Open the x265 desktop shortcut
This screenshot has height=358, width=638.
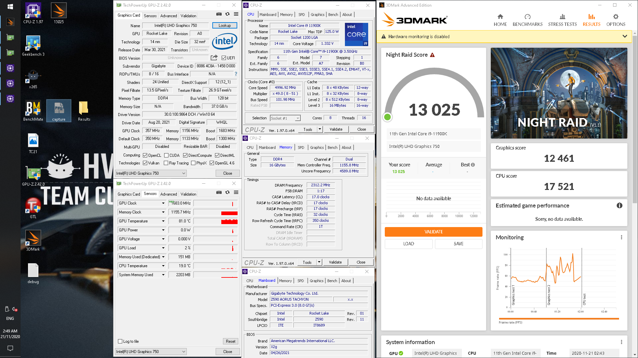point(33,78)
